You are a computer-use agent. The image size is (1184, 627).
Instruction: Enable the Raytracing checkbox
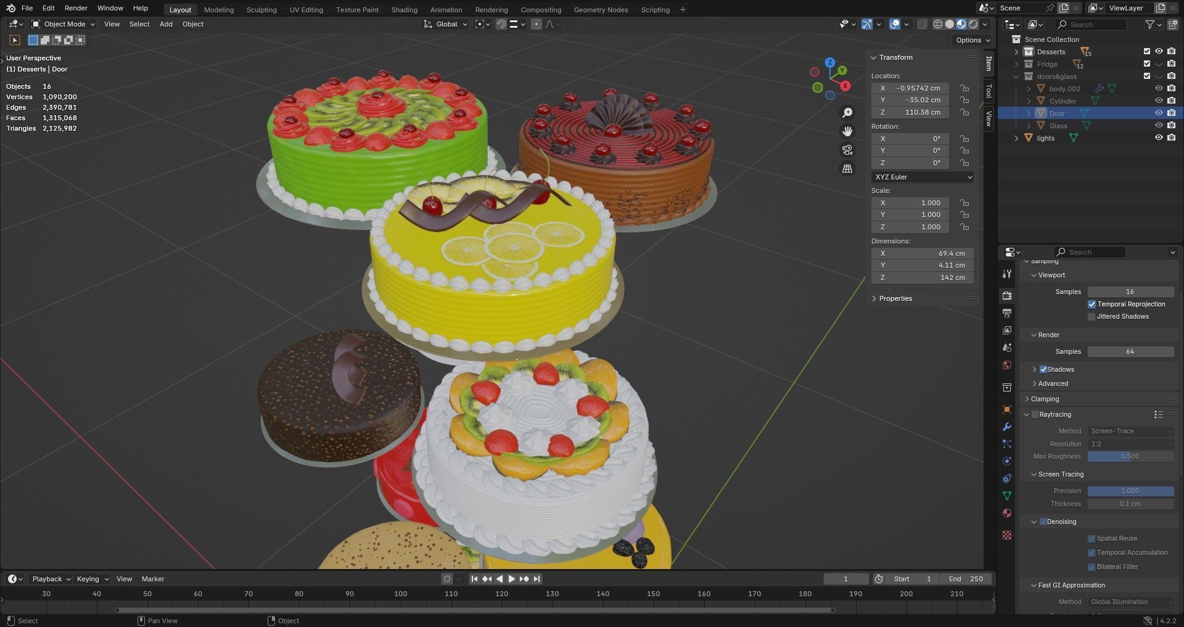click(x=1035, y=414)
